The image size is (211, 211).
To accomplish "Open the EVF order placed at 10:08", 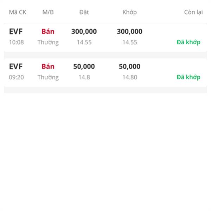I will coord(105,37).
